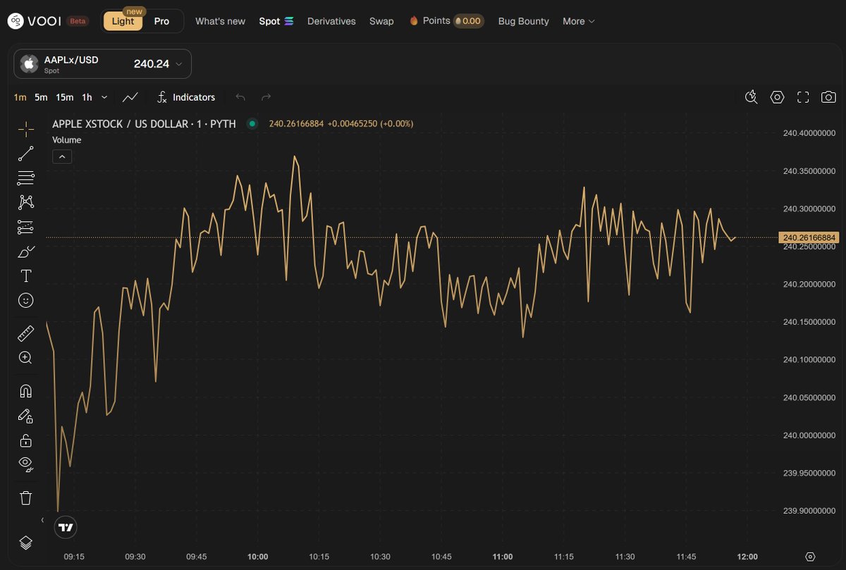846x570 pixels.
Task: Click the current price label 240.26166884
Action: point(809,237)
